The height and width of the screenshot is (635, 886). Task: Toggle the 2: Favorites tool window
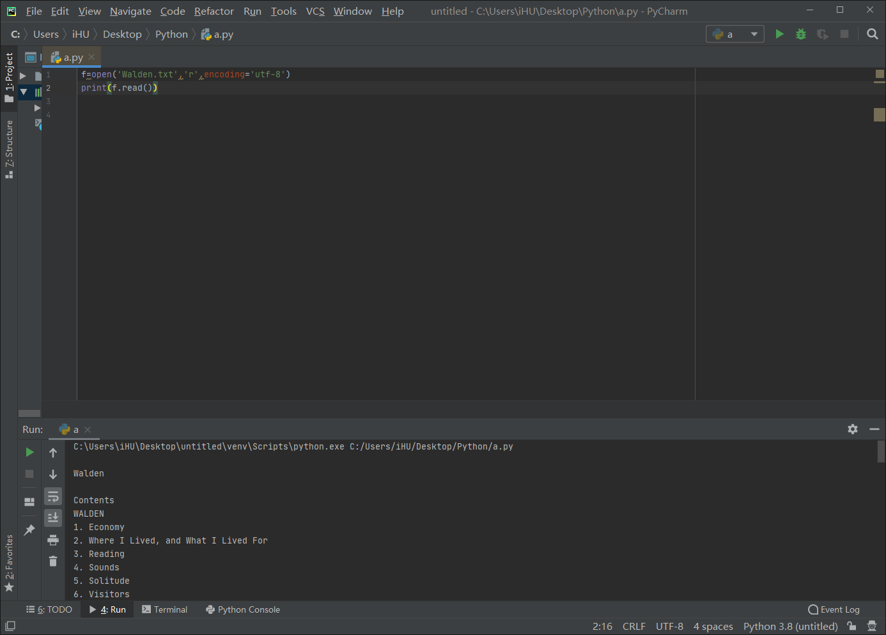9,563
